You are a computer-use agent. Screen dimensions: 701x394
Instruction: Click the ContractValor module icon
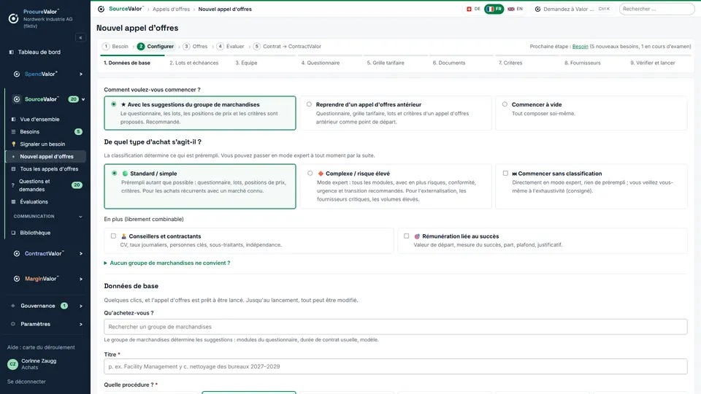pos(17,254)
